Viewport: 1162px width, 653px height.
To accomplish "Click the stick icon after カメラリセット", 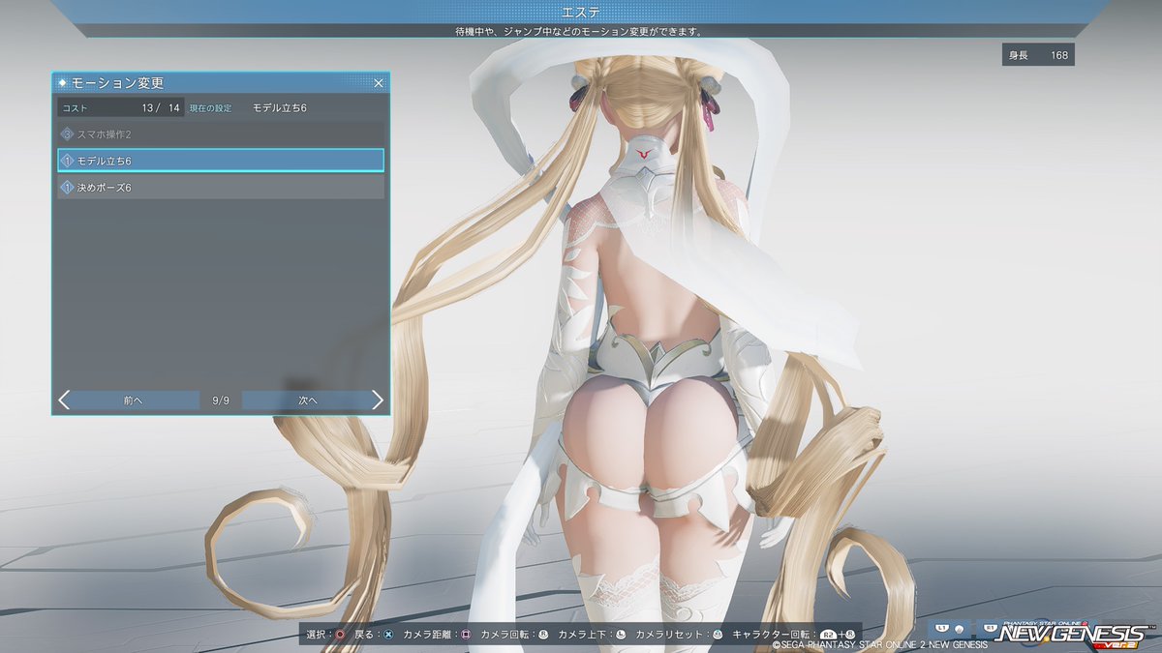I will 718,635.
